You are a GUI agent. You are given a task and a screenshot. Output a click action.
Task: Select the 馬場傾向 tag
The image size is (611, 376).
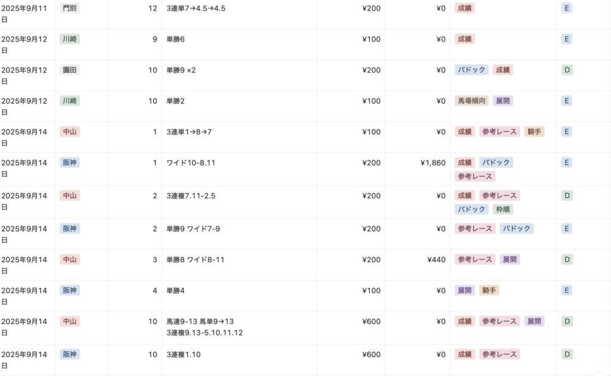click(471, 101)
